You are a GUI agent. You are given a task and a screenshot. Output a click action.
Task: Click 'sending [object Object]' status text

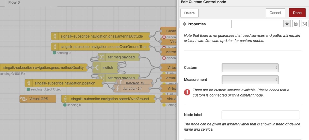tap(47, 89)
